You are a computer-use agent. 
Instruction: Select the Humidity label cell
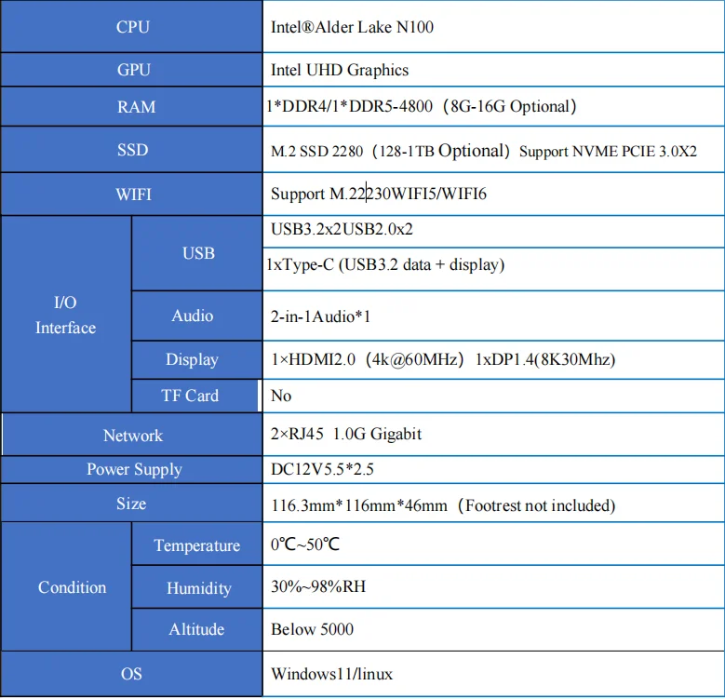197,587
